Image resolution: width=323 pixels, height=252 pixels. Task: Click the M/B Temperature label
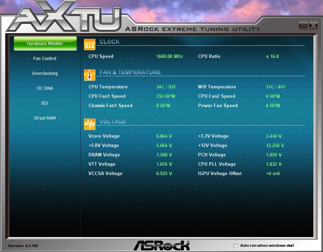click(x=217, y=87)
